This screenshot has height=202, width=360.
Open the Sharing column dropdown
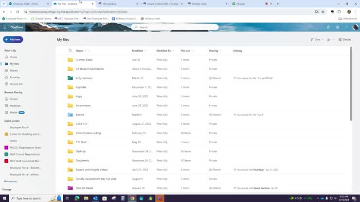[215, 50]
